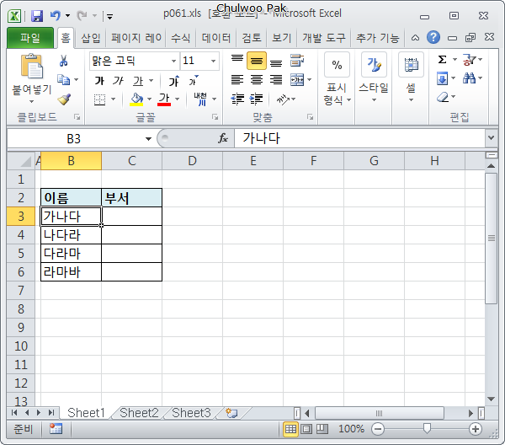This screenshot has width=505, height=445.
Task: Click the Undo arrow icon
Action: point(56,15)
